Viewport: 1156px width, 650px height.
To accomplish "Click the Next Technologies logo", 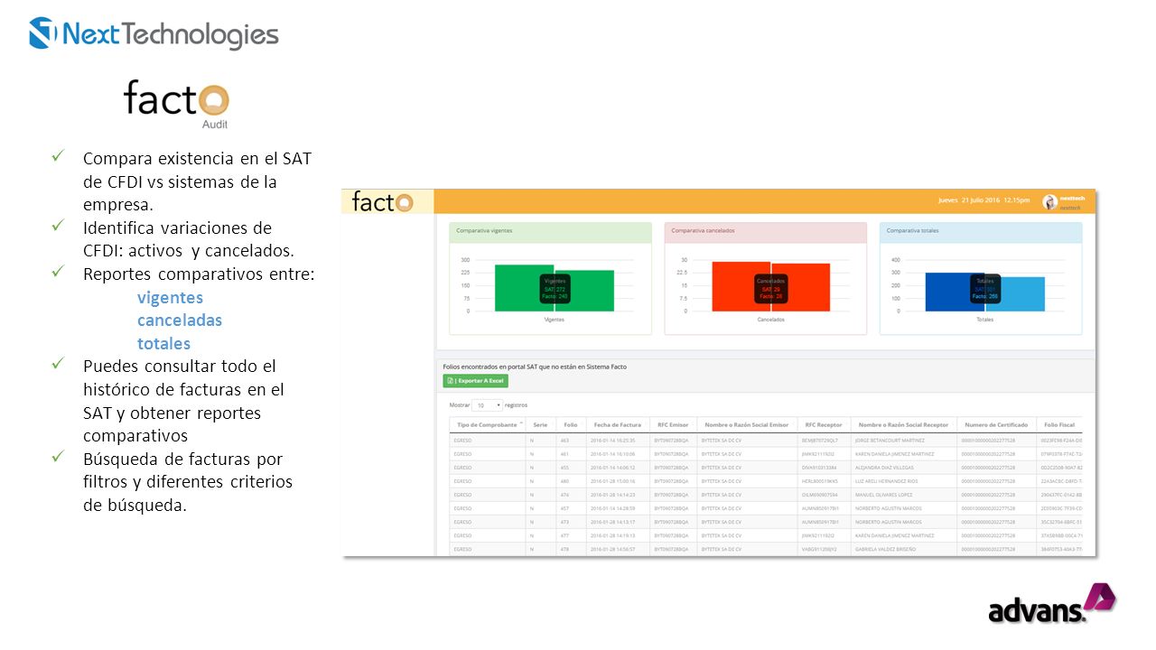I will point(154,34).
